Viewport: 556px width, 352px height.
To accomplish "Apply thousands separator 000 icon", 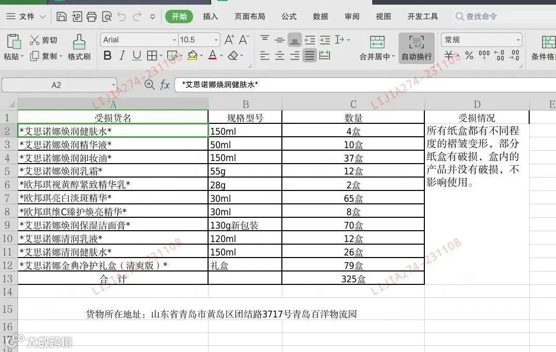I will [484, 55].
